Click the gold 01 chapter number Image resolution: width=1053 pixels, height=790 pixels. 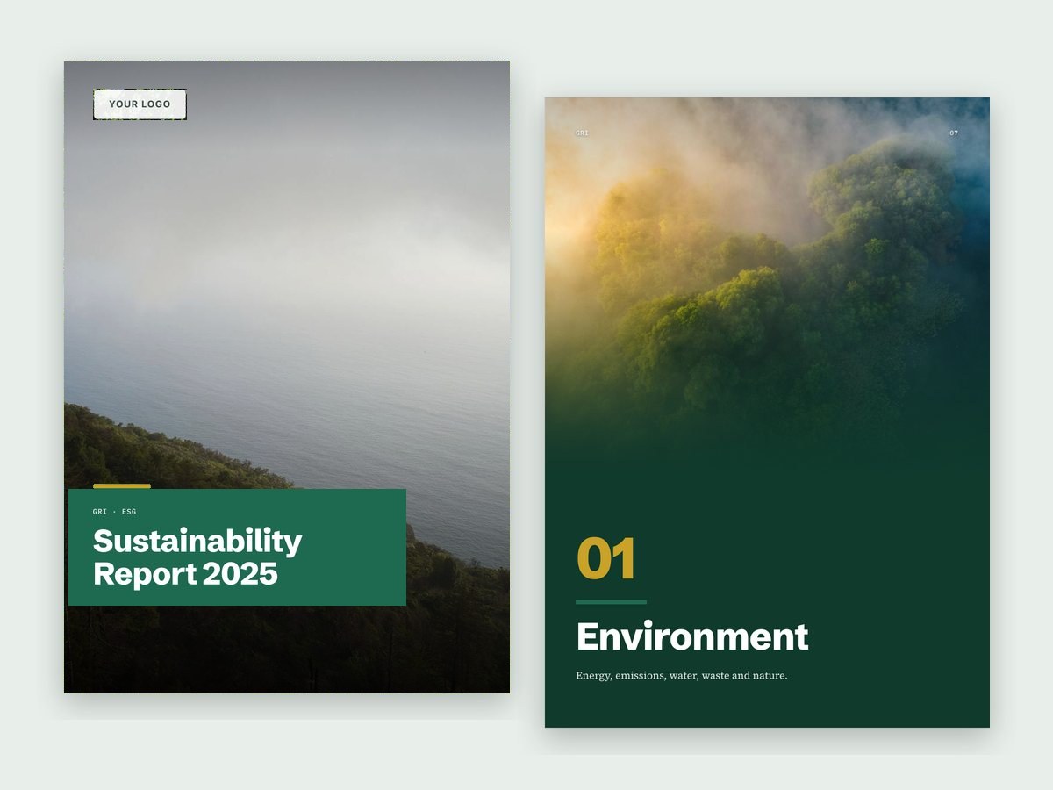tap(605, 559)
